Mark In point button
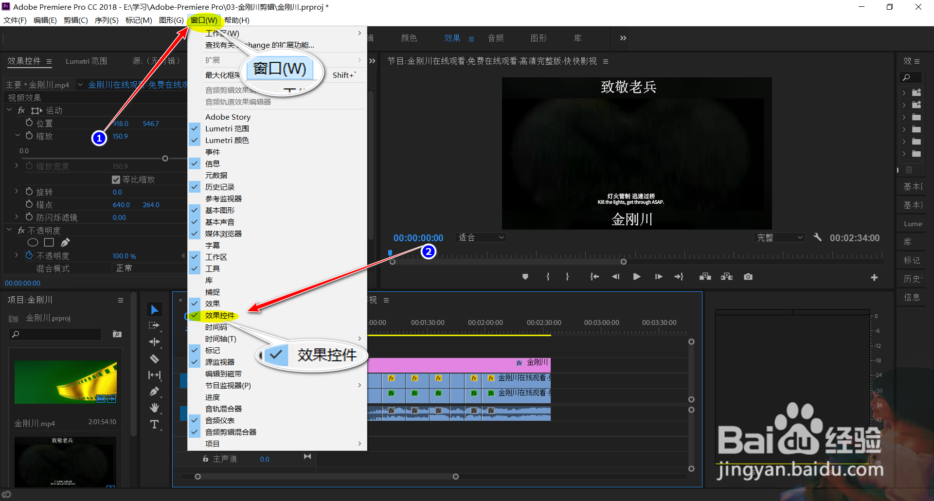Screen dimensions: 934x501 [x=548, y=277]
